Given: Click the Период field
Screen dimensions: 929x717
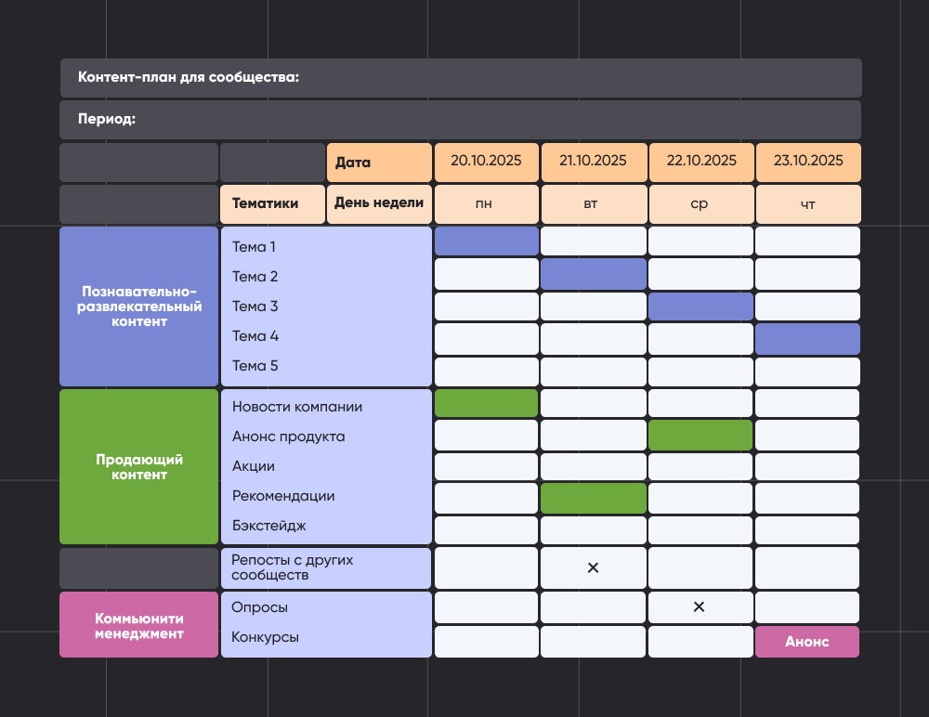Looking at the screenshot, I should point(461,120).
